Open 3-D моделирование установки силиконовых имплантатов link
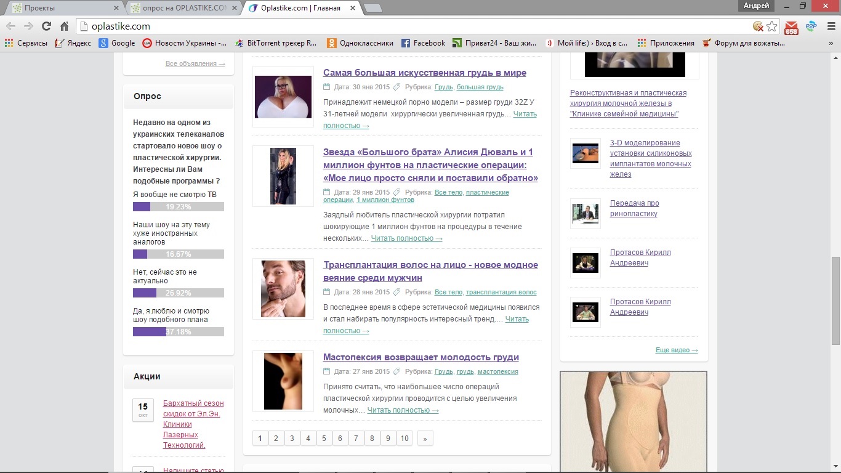The height and width of the screenshot is (473, 841). tap(651, 158)
